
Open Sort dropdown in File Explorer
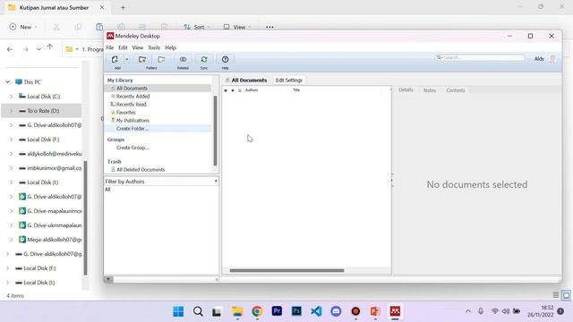pos(197,27)
